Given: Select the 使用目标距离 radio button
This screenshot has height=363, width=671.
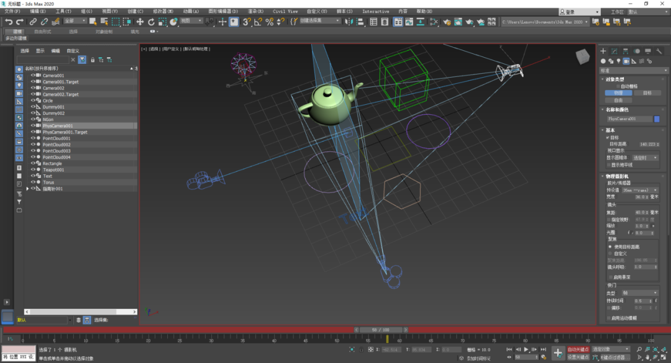Looking at the screenshot, I should tap(610, 247).
